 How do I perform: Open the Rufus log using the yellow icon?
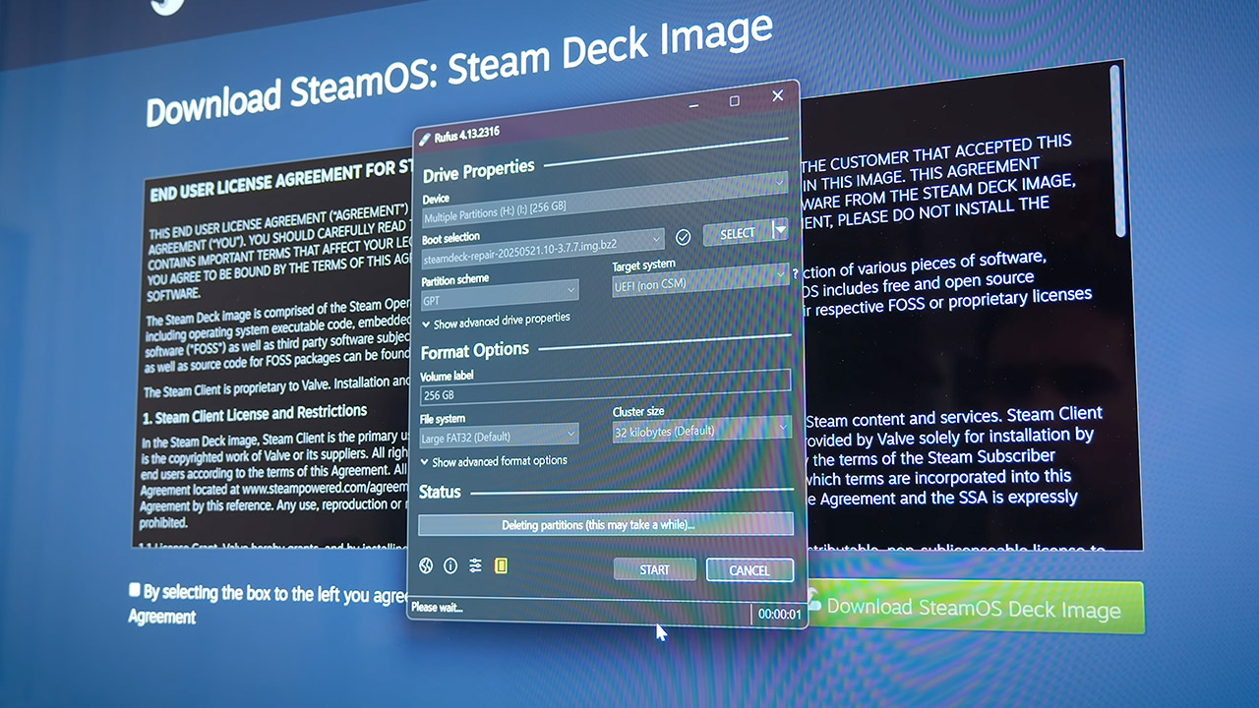tap(500, 565)
